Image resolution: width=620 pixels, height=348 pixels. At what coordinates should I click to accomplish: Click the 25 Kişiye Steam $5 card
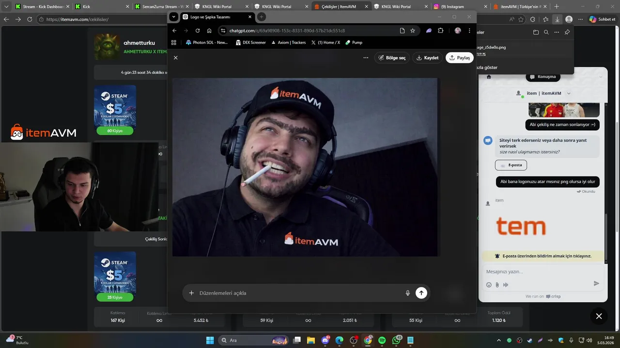click(115, 276)
